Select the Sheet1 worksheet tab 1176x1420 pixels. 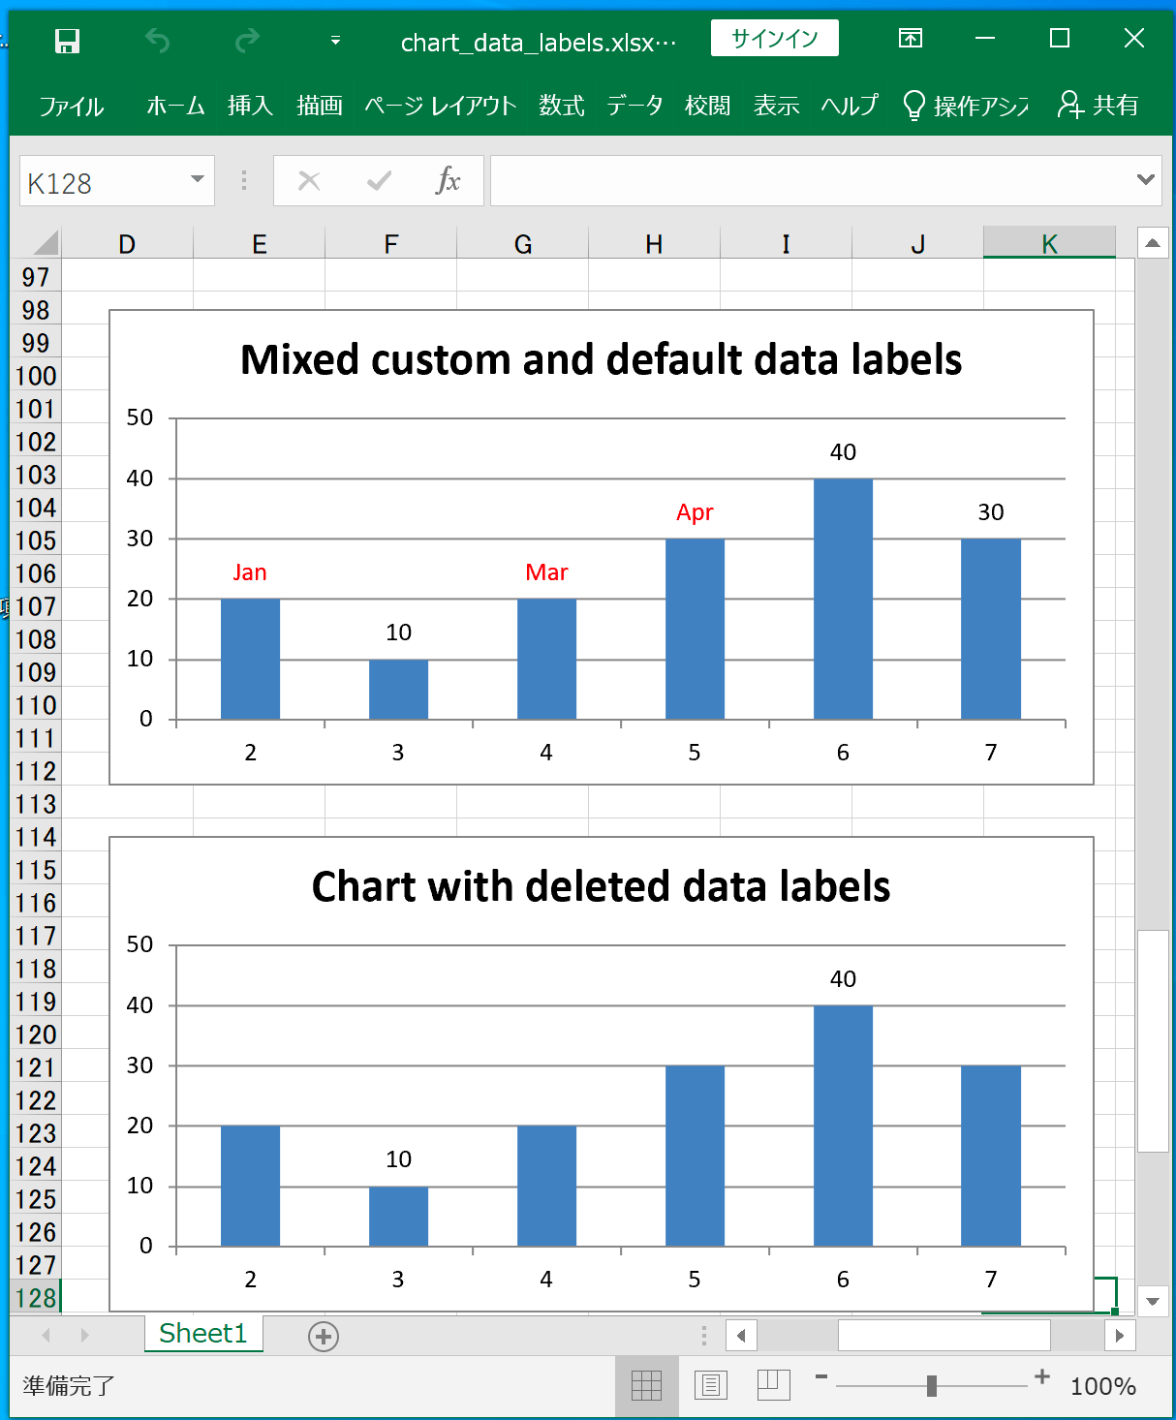point(203,1334)
